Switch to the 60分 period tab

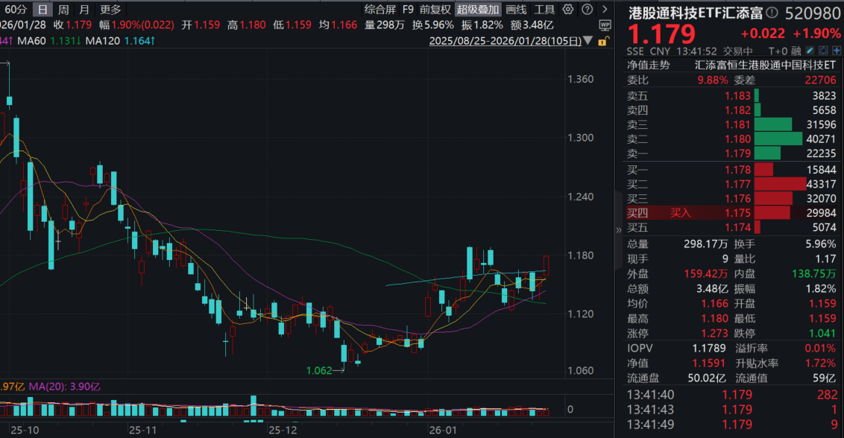pos(15,10)
